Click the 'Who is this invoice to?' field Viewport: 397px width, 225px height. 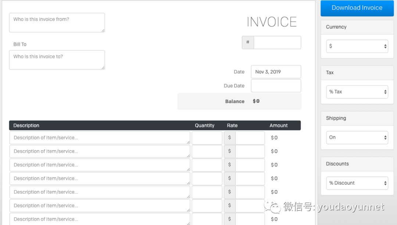pos(57,60)
